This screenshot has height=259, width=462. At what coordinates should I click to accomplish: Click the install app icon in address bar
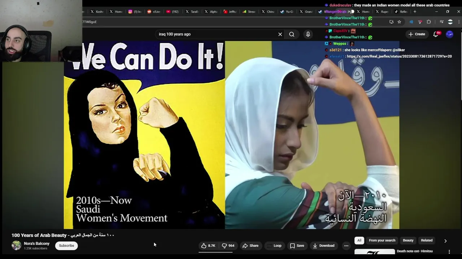point(391,22)
